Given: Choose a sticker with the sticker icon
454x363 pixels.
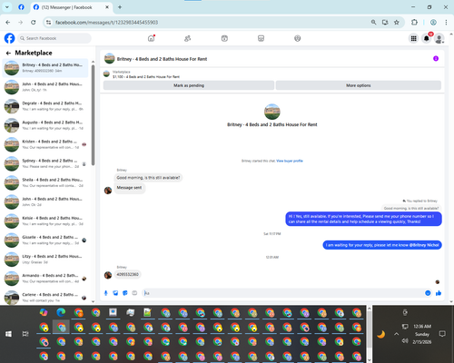Looking at the screenshot, I should tap(125, 293).
